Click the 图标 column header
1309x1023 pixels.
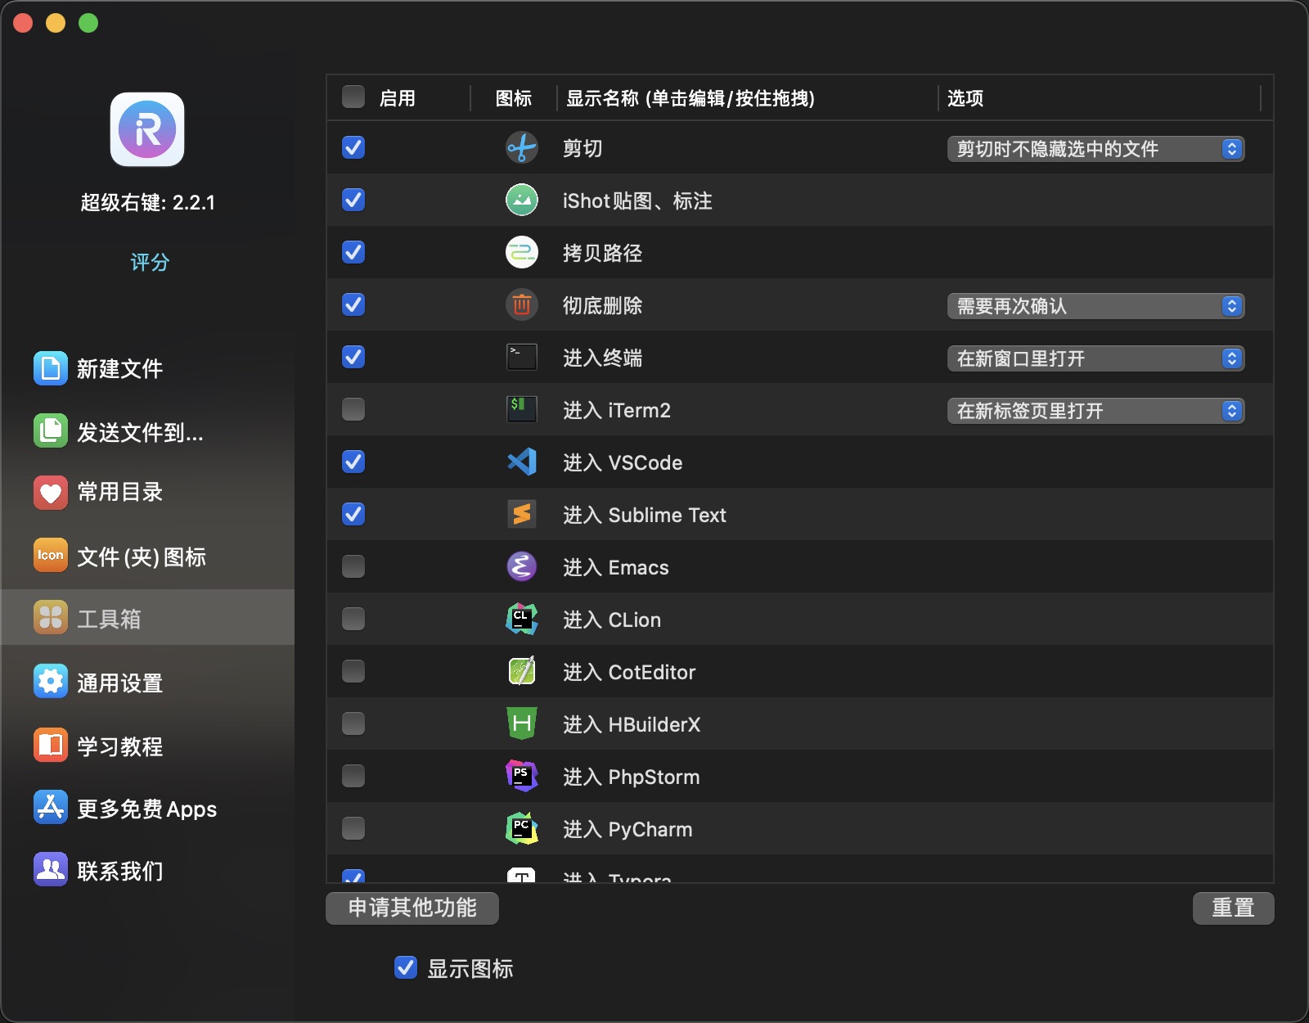514,98
